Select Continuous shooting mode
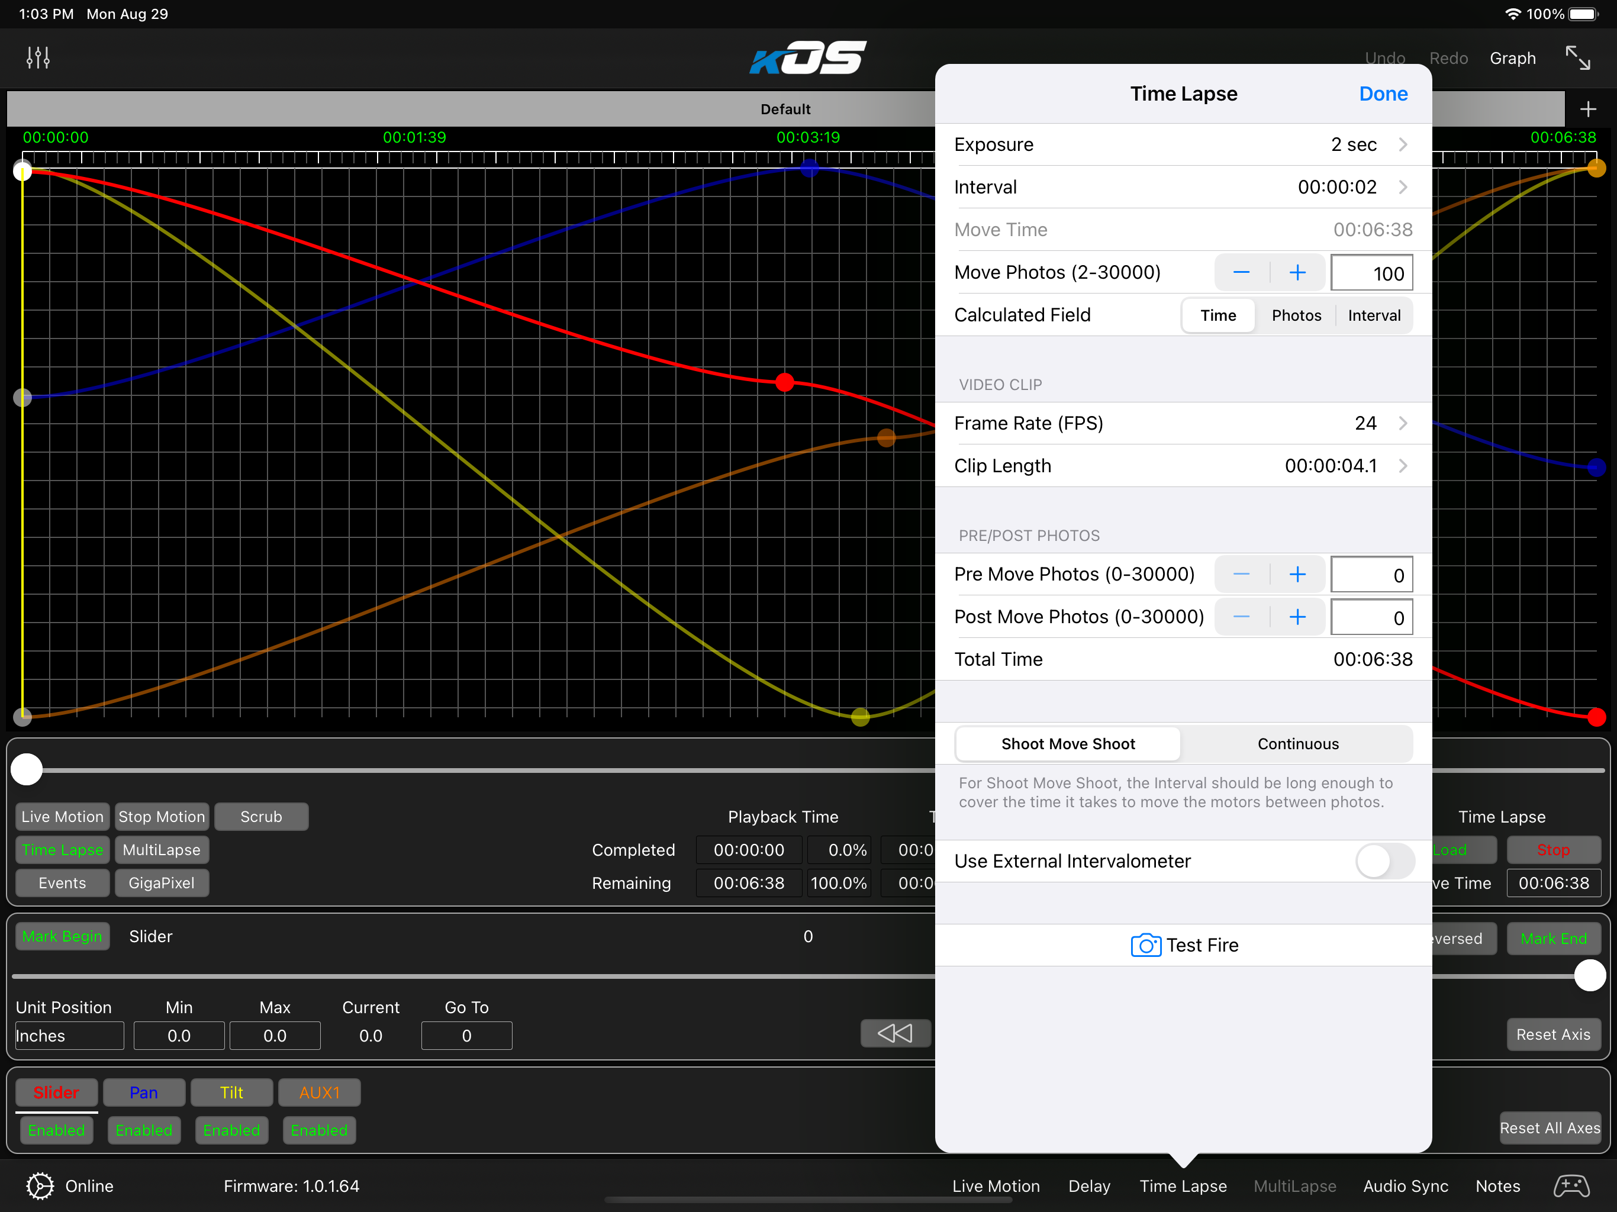 pos(1297,743)
